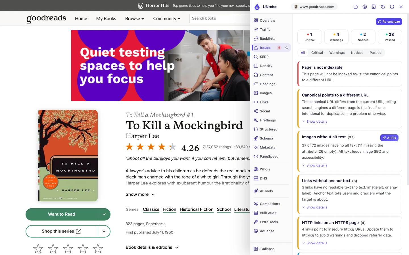This screenshot has width=409, height=255.
Task: Click the To Kill a Mockingbird cover
Action: pos(68,156)
